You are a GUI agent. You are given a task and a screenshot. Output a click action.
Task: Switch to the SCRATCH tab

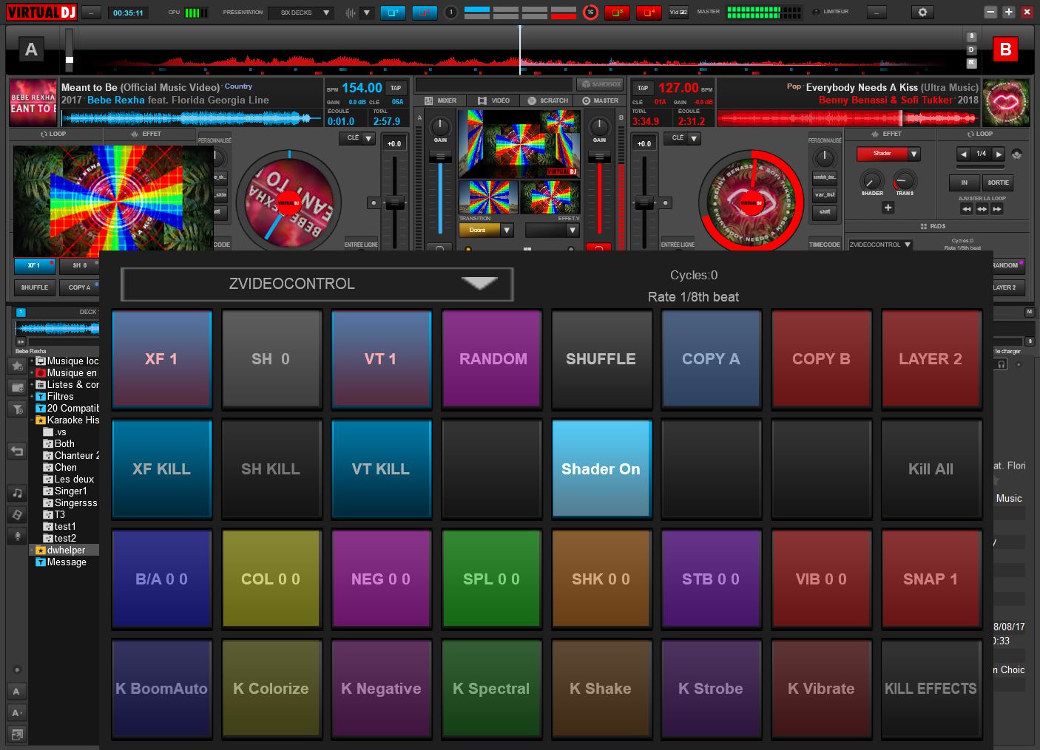click(x=547, y=100)
